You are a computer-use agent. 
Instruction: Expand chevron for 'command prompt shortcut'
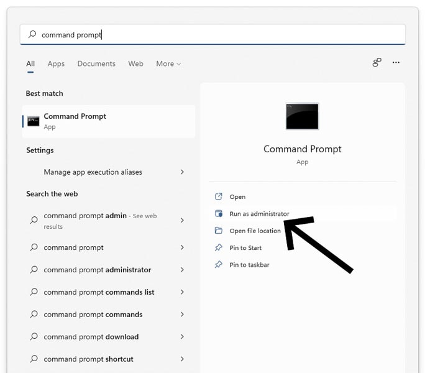pyautogui.click(x=182, y=359)
